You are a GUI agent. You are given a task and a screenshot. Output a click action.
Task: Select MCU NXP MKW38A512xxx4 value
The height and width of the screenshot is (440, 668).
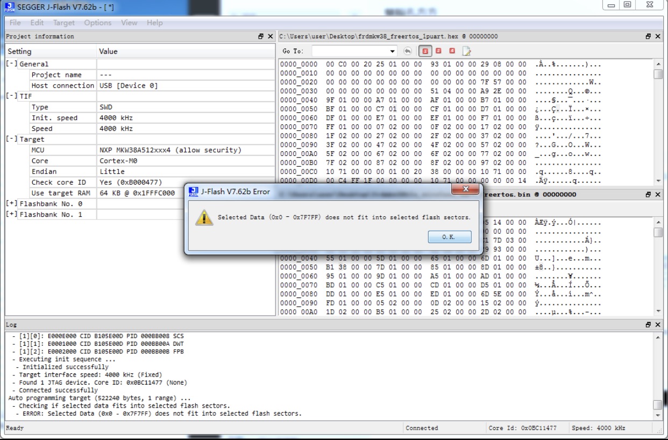pos(170,150)
